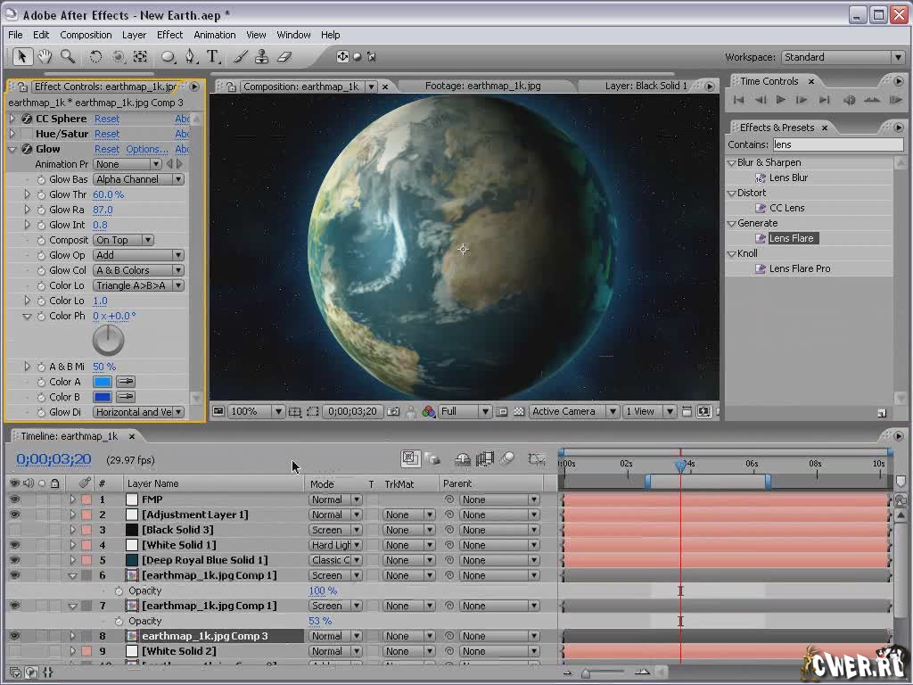Hide the FMP layer eye icon
Screen dimensions: 913x685
14,499
